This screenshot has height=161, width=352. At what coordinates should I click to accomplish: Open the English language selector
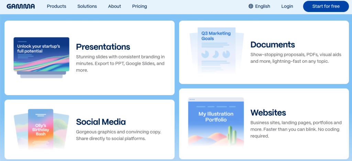pyautogui.click(x=259, y=6)
